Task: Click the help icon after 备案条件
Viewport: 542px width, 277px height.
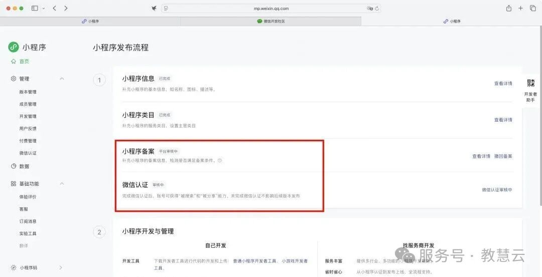Action: (220, 161)
